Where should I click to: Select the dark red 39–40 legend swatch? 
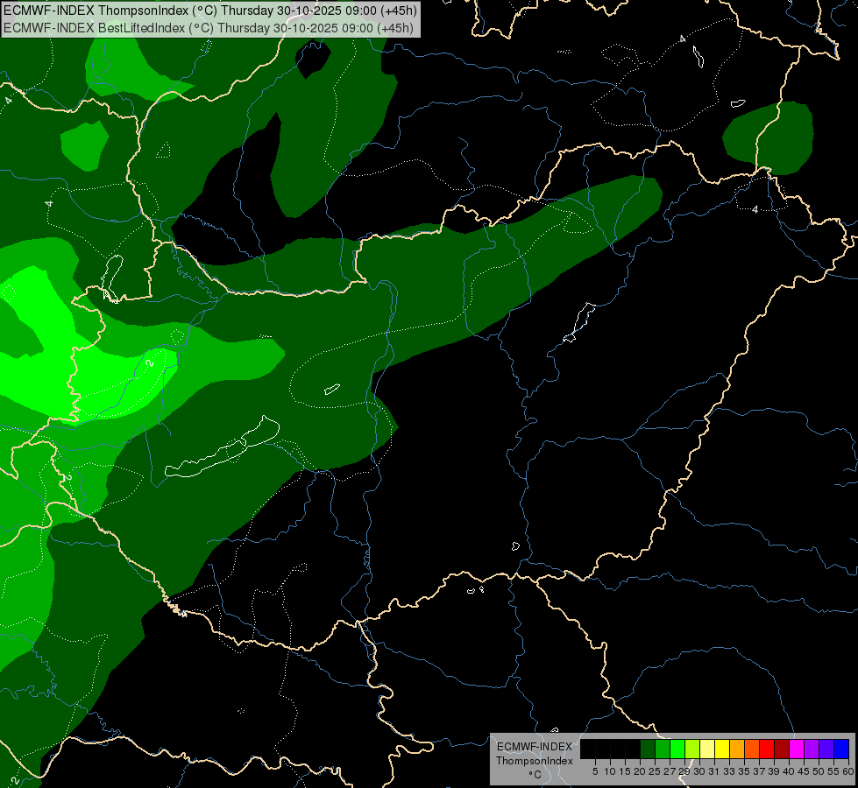click(782, 749)
